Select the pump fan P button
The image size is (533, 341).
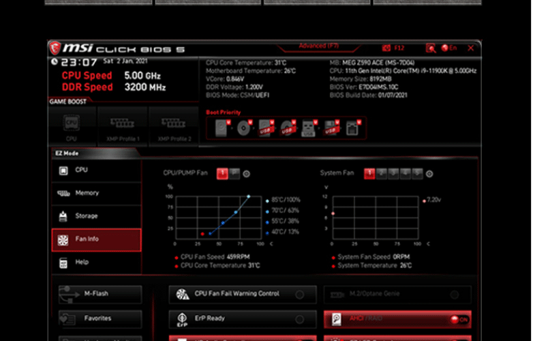234,174
